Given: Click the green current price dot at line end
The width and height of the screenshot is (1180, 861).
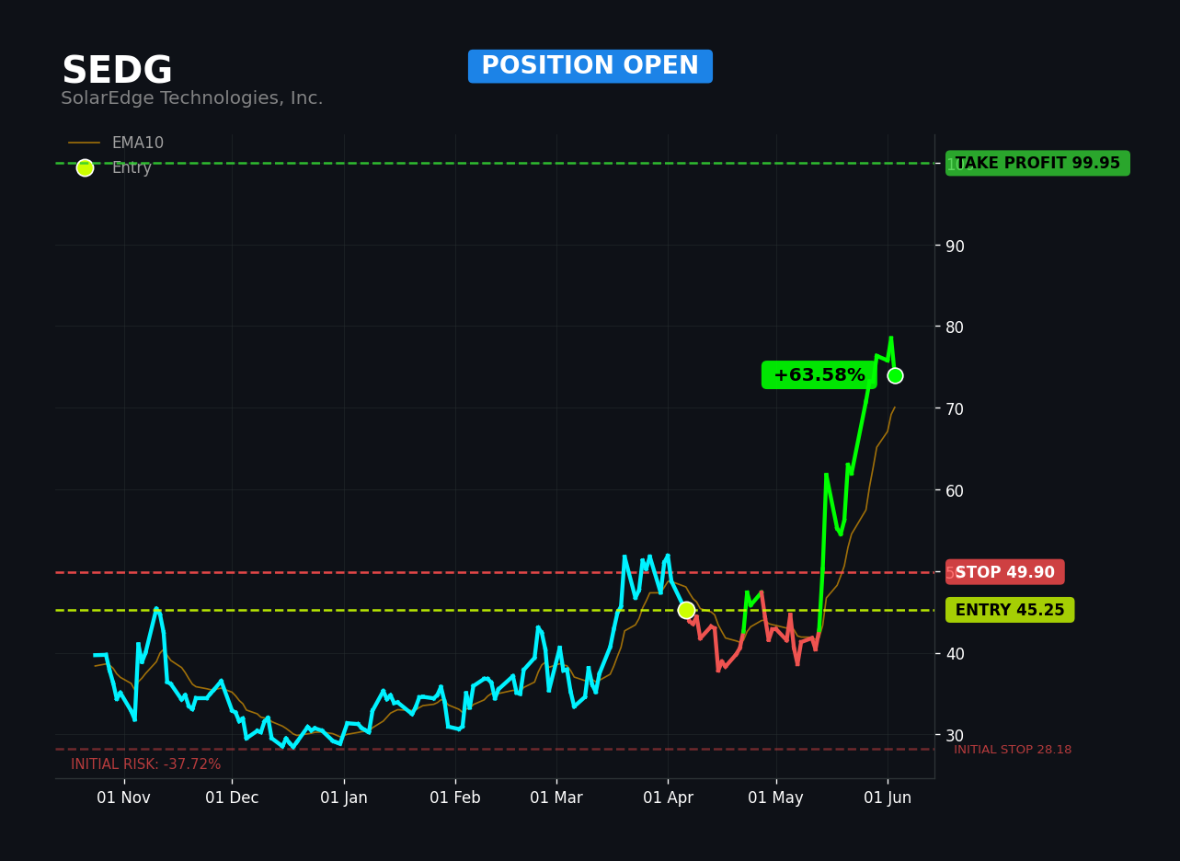Looking at the screenshot, I should [x=895, y=375].
